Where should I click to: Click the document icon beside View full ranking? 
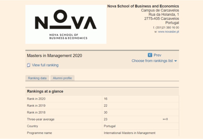[29, 65]
